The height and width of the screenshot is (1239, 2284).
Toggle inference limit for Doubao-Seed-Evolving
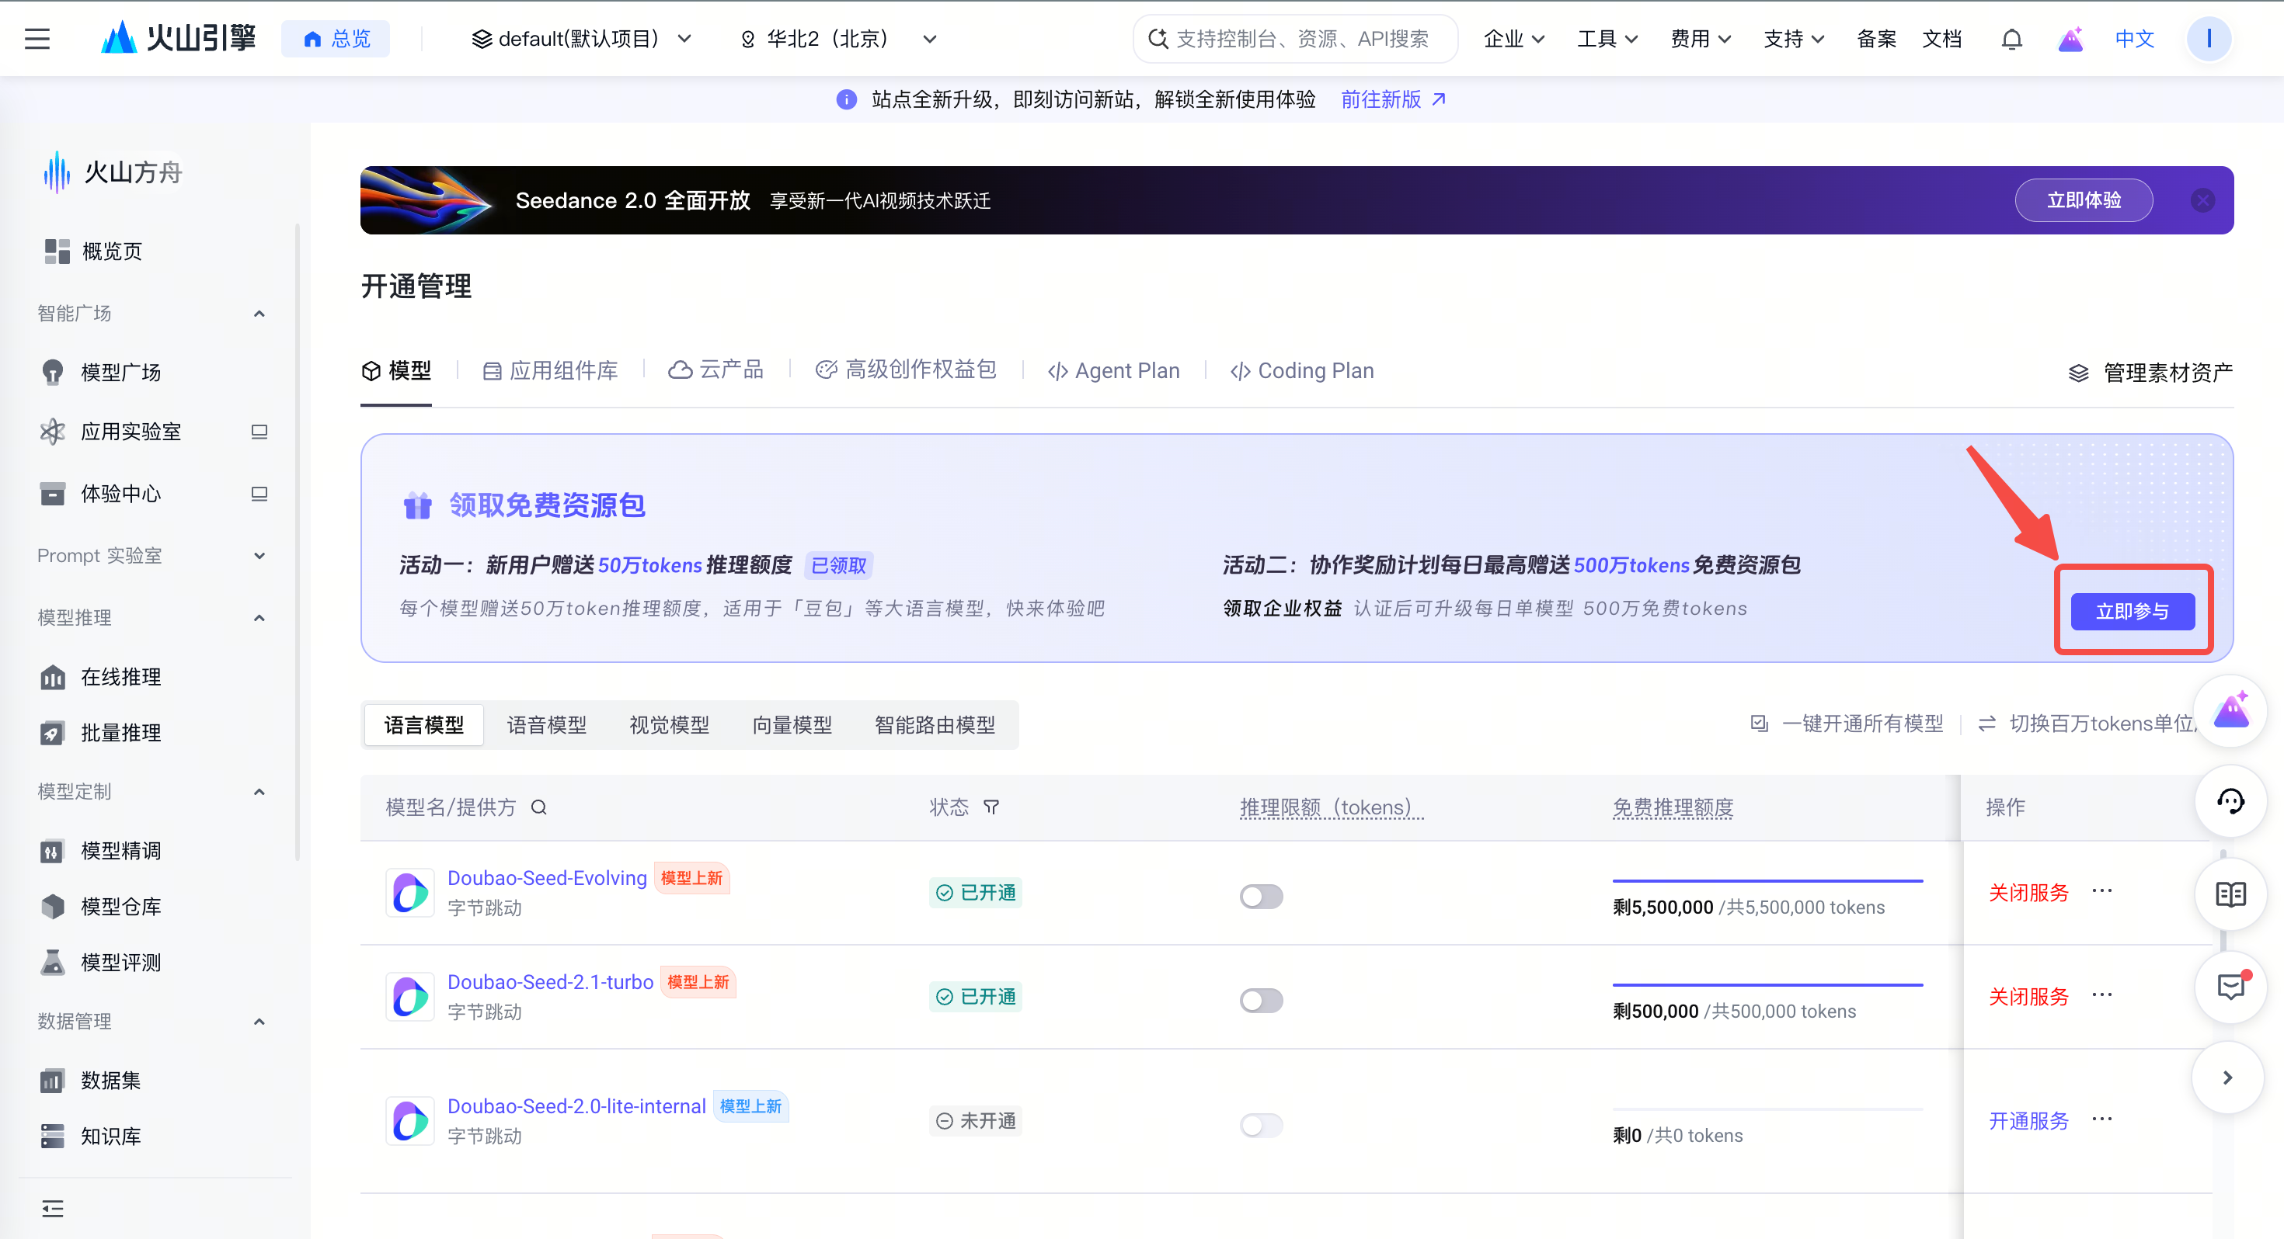[1261, 896]
